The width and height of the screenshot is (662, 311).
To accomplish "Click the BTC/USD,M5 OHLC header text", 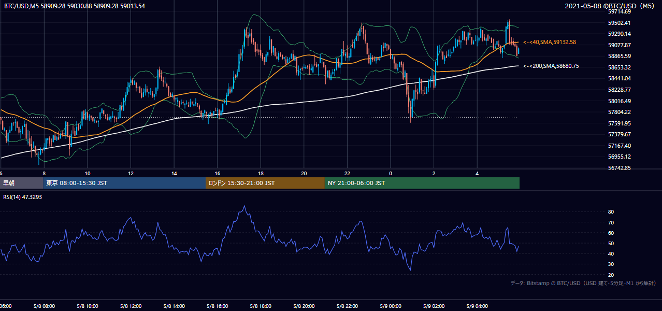I will coord(75,6).
